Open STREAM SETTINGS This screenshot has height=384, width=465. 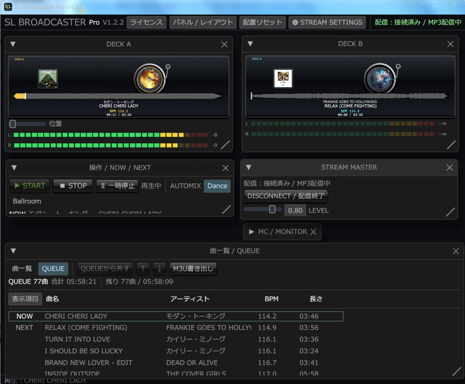(327, 23)
